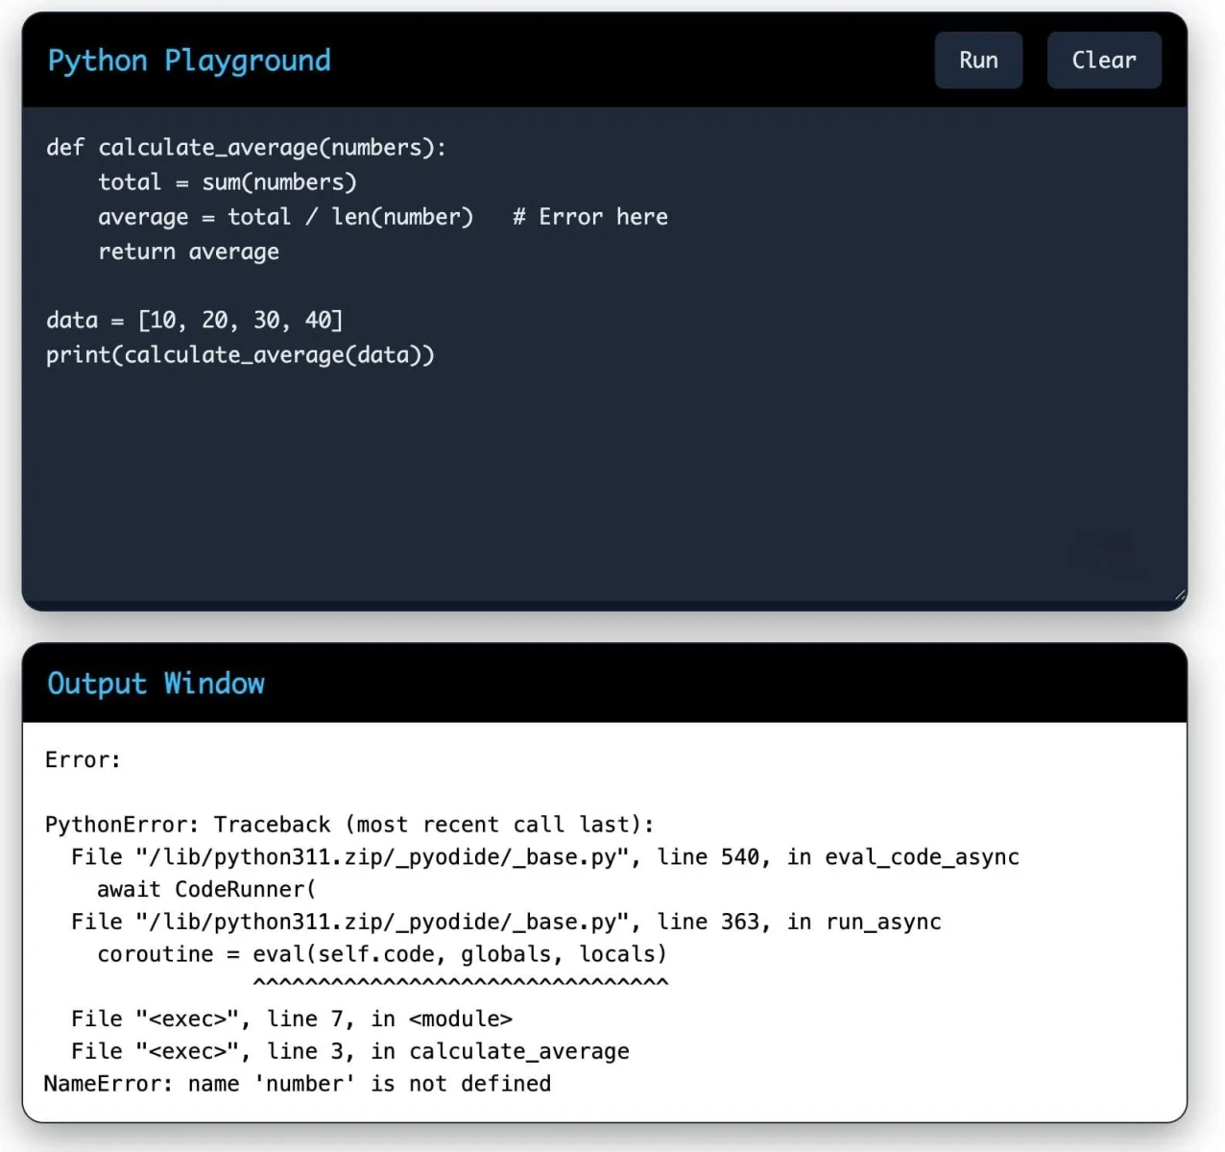Click the Output Window heading
The image size is (1225, 1152).
tap(156, 684)
